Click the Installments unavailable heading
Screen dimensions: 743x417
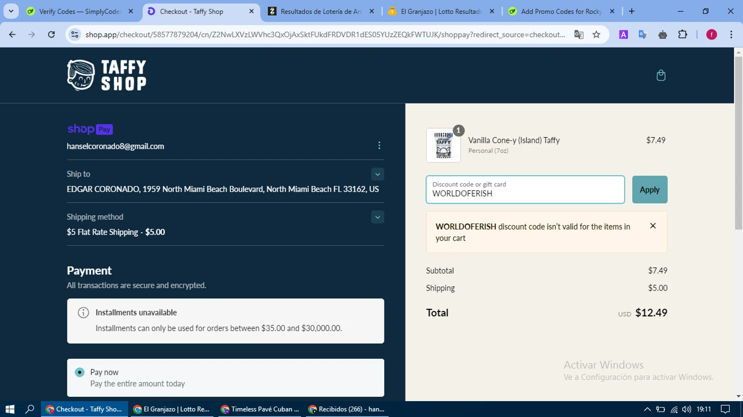point(136,313)
